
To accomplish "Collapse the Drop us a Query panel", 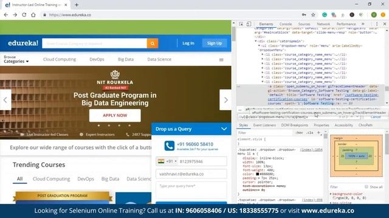I will click(224, 129).
